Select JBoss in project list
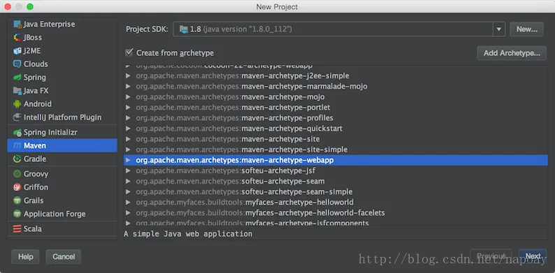The height and width of the screenshot is (273, 555). point(62,38)
